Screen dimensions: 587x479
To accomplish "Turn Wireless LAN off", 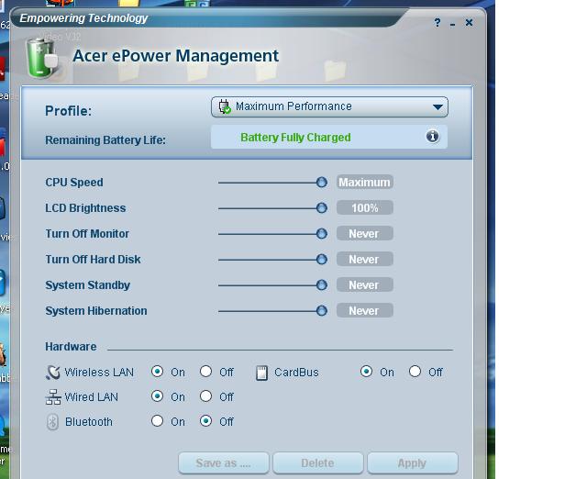I will [205, 372].
